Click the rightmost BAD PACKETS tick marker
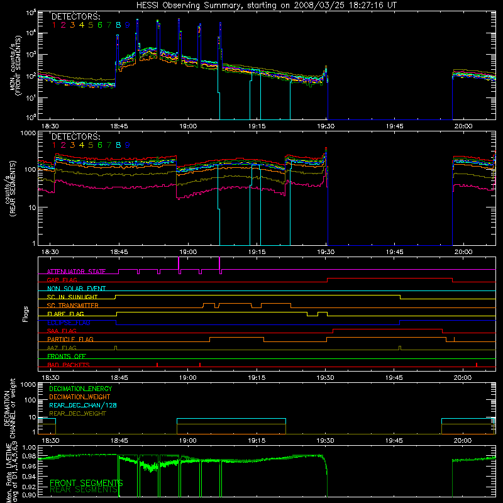This screenshot has width=503, height=503. pyautogui.click(x=477, y=365)
